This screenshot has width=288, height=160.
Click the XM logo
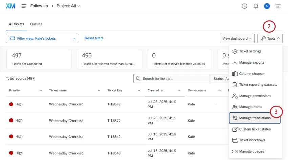tap(11, 6)
